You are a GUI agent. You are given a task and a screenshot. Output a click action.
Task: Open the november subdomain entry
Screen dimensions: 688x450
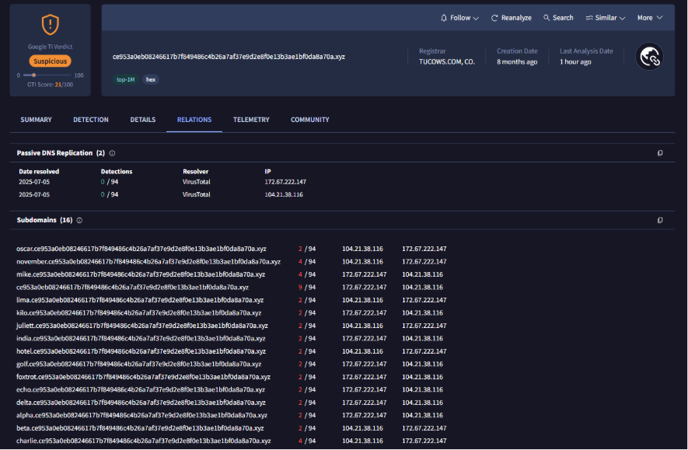(x=148, y=261)
